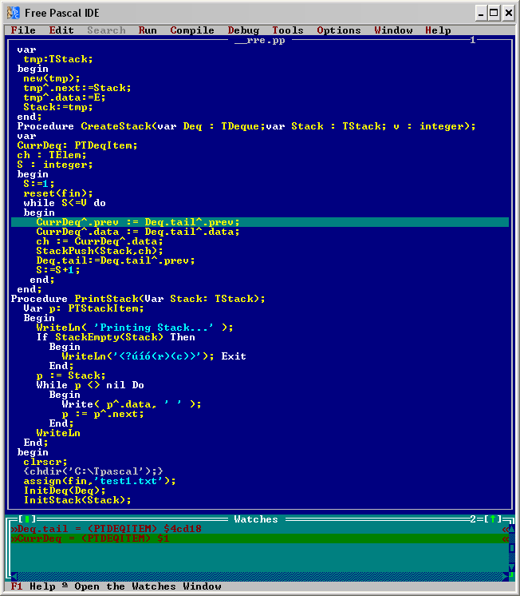Open the File menu

(x=23, y=30)
